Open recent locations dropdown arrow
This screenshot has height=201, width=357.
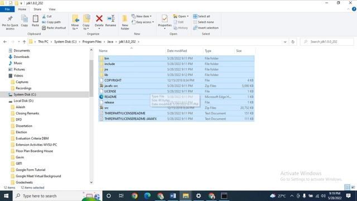click(18, 42)
